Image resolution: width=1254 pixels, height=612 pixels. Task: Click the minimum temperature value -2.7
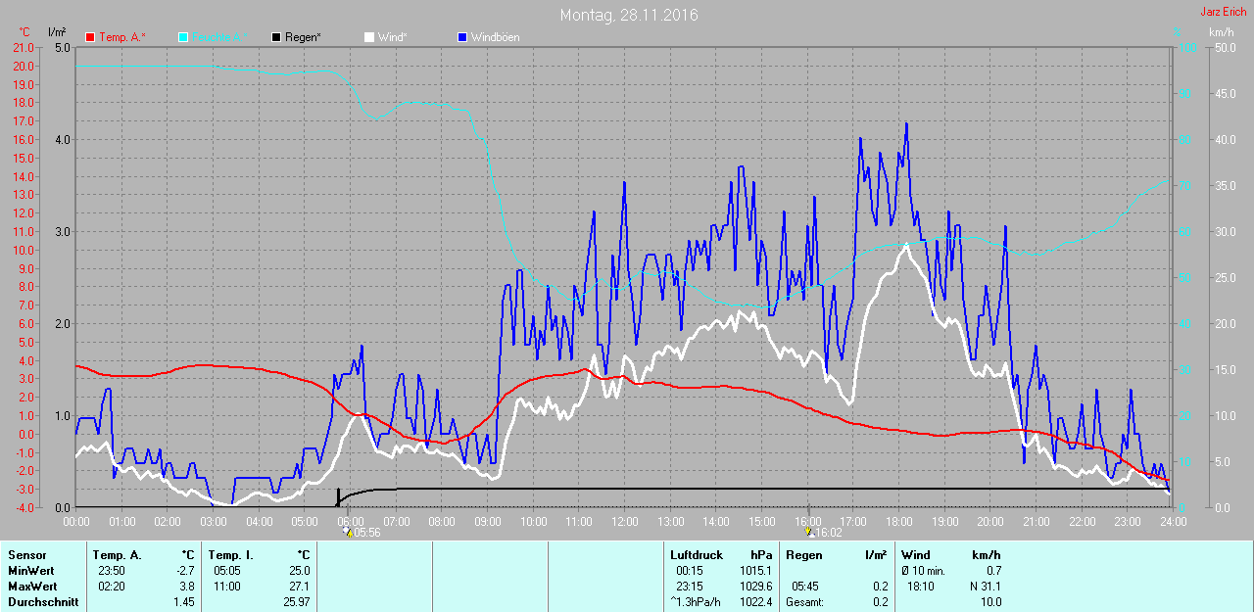[x=185, y=570]
